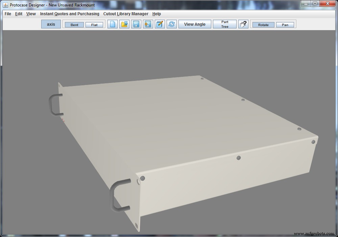338x237 pixels.
Task: Click the edit notepad pencil icon
Action: 160,24
